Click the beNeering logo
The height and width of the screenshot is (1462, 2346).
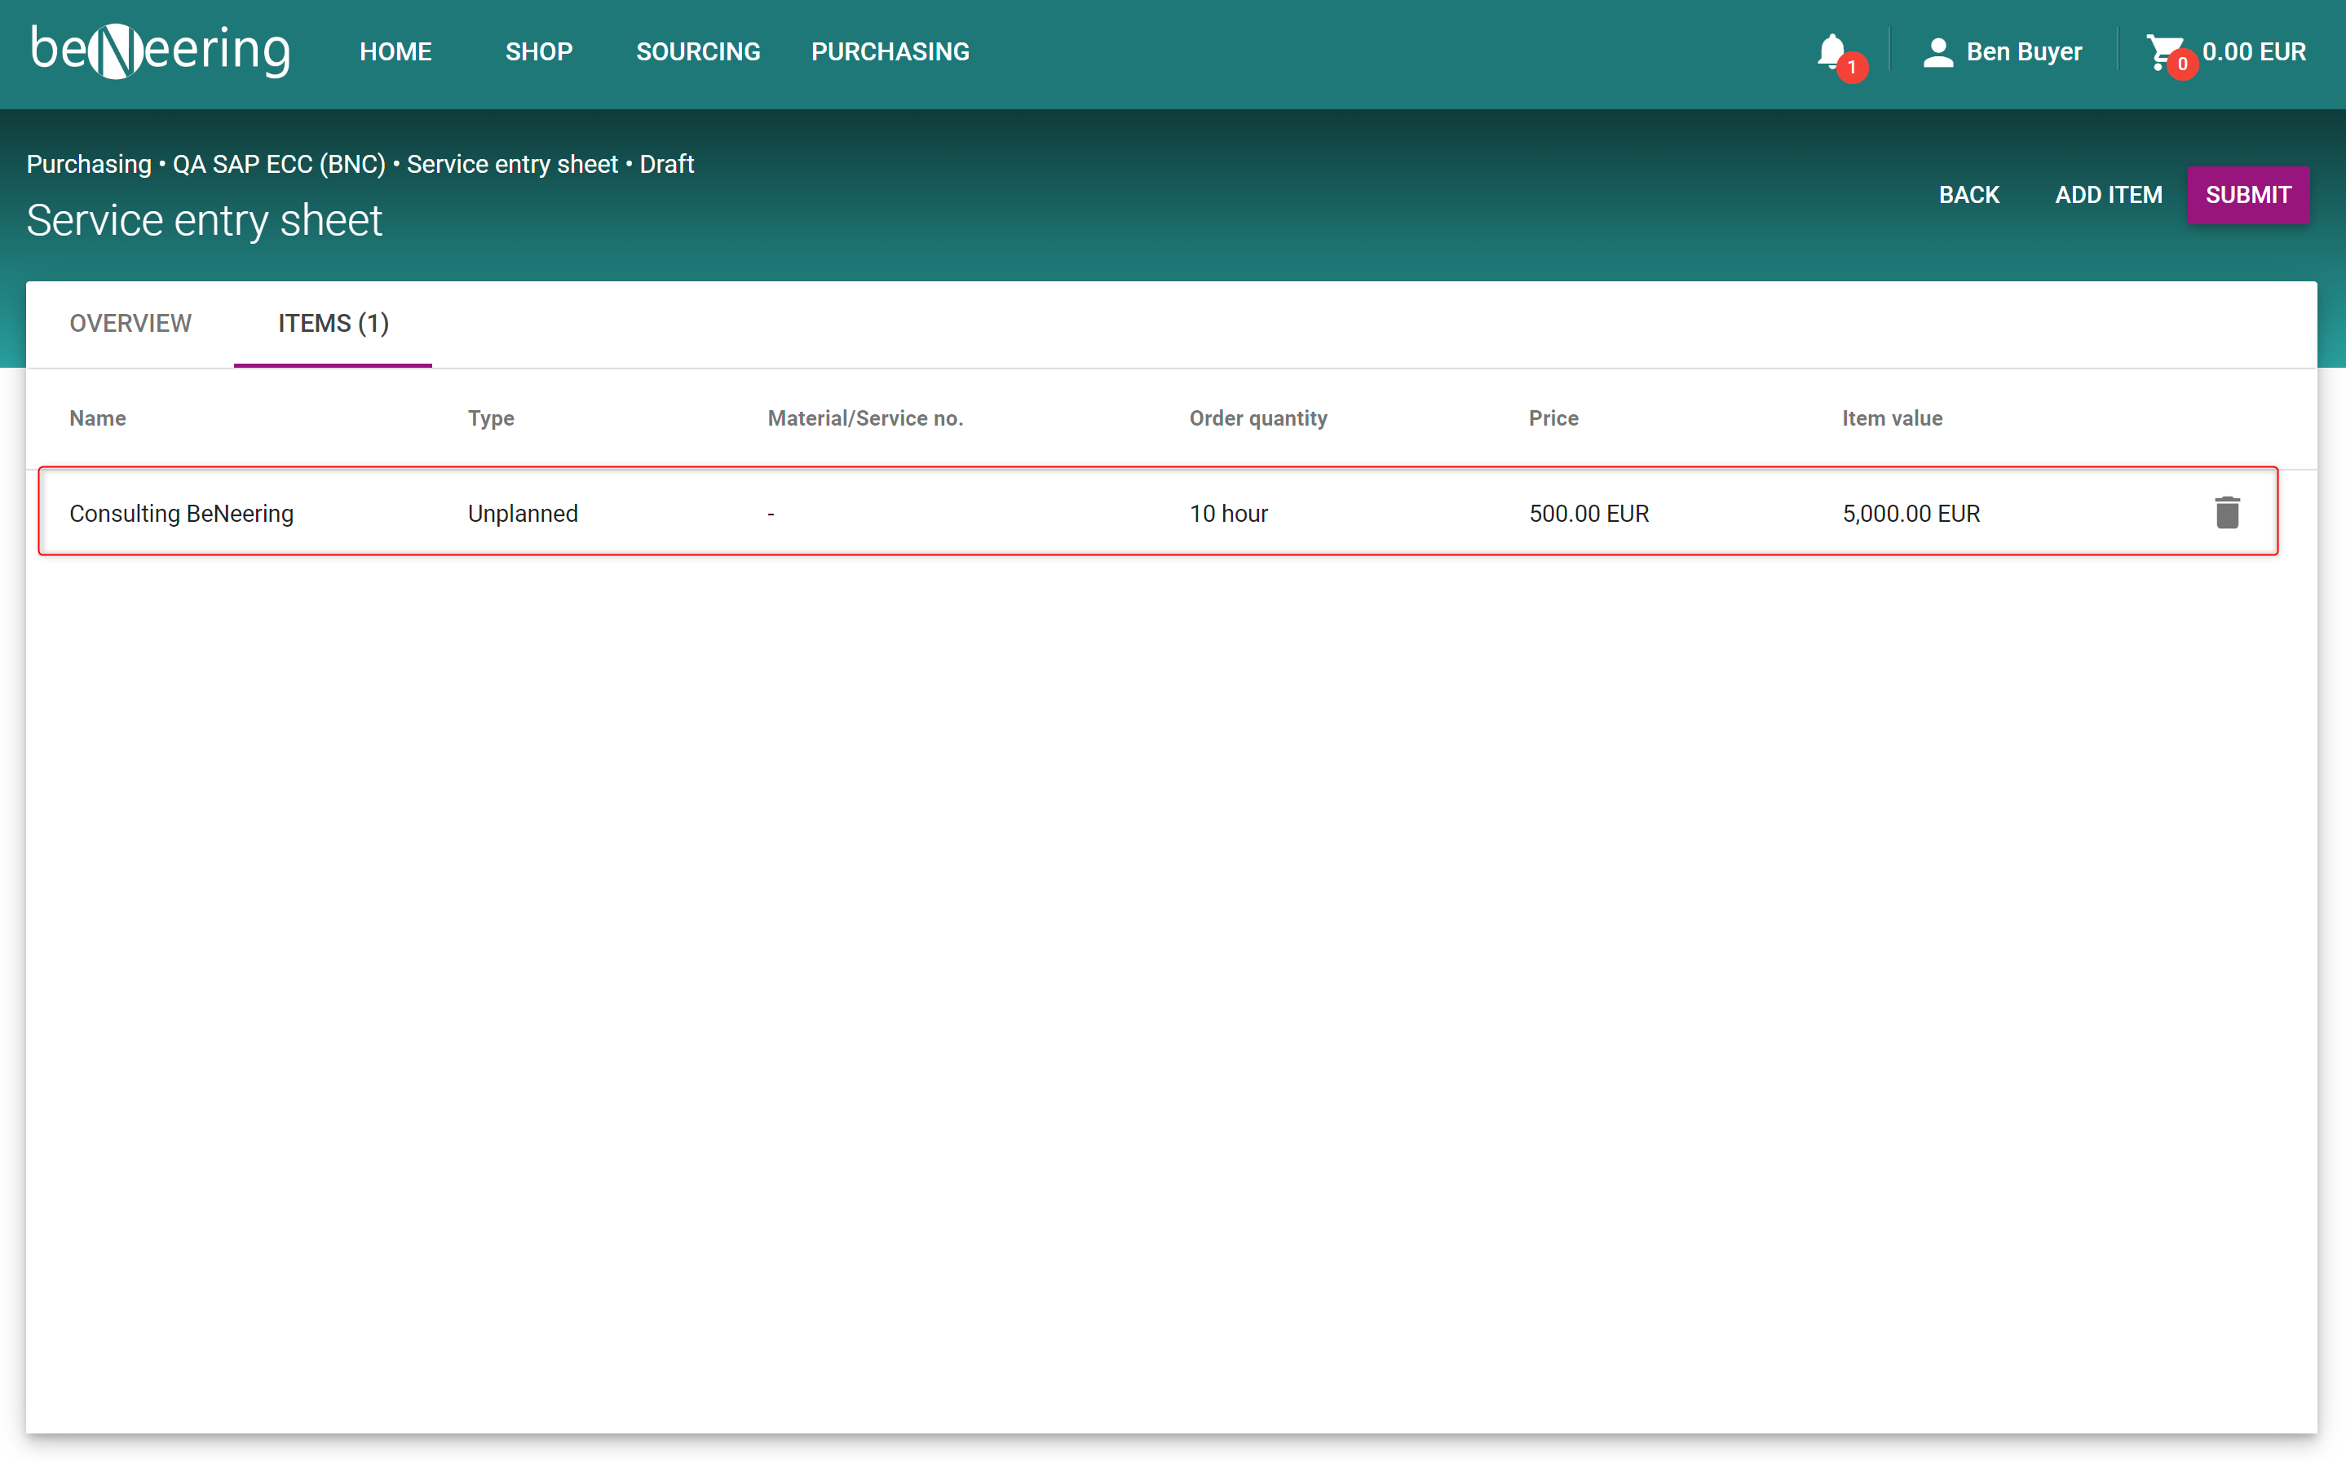pyautogui.click(x=161, y=51)
